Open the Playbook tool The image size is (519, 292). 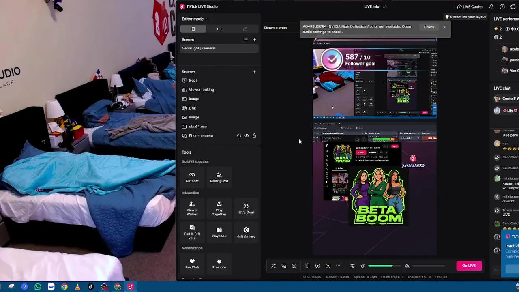[x=219, y=232]
